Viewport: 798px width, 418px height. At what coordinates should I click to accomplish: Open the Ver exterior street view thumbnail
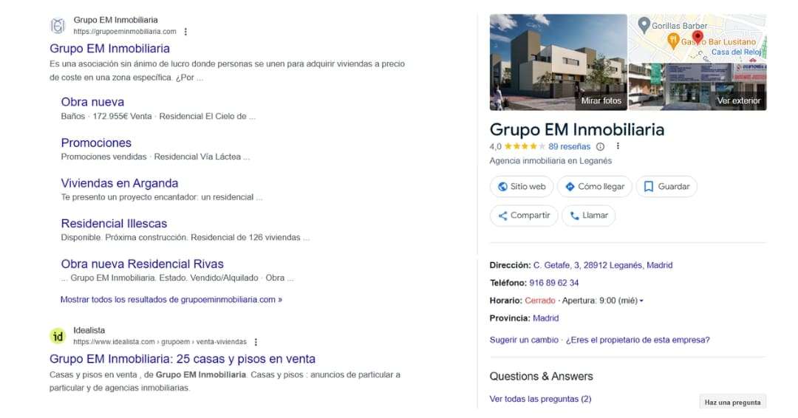(x=698, y=87)
